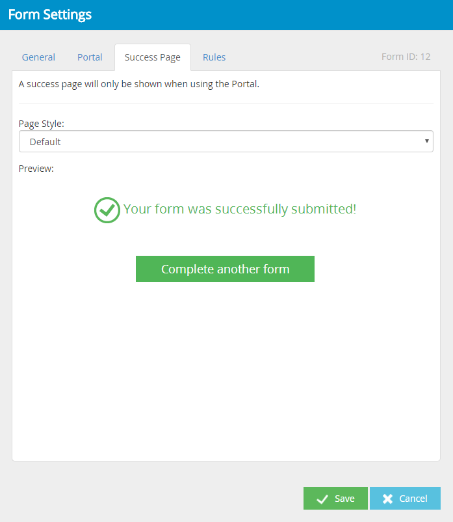Click the X icon on Cancel
453x522 pixels.
pos(387,499)
